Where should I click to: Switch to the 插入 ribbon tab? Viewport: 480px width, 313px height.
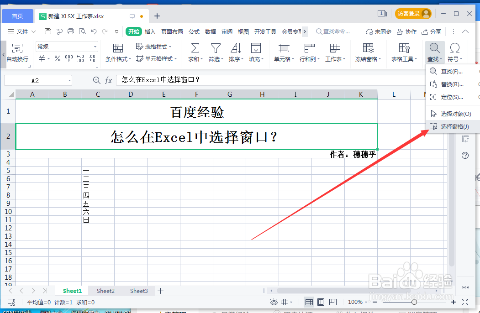point(150,31)
